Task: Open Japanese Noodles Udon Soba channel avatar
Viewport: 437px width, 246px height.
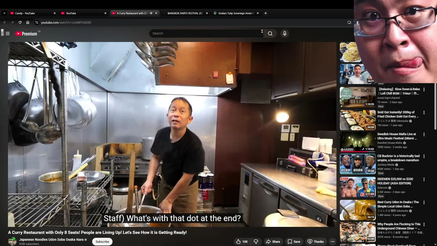Action: (x=12, y=242)
